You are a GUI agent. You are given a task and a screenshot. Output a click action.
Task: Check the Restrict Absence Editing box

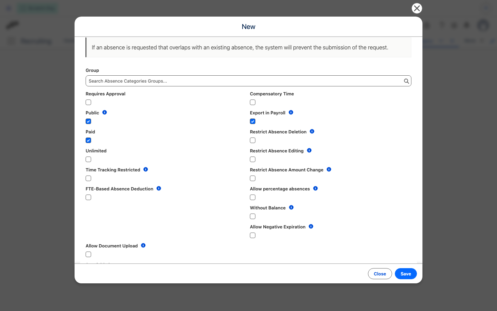pyautogui.click(x=253, y=159)
